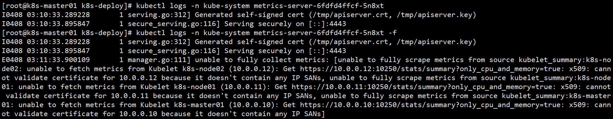
Task: Click the first kubectl logs command text
Action: (260, 6)
